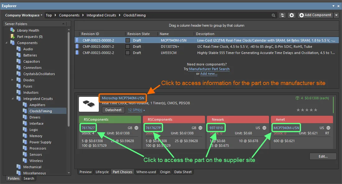Click component icon of CMP-00023-00001-2 row
Image resolution: width=342 pixels, height=184 pixels.
click(x=77, y=46)
